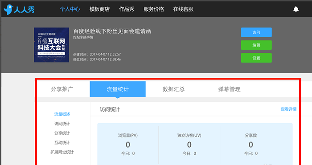Click the 访问统计 section heading
Viewport: 312px width, 165px height.
(110, 109)
